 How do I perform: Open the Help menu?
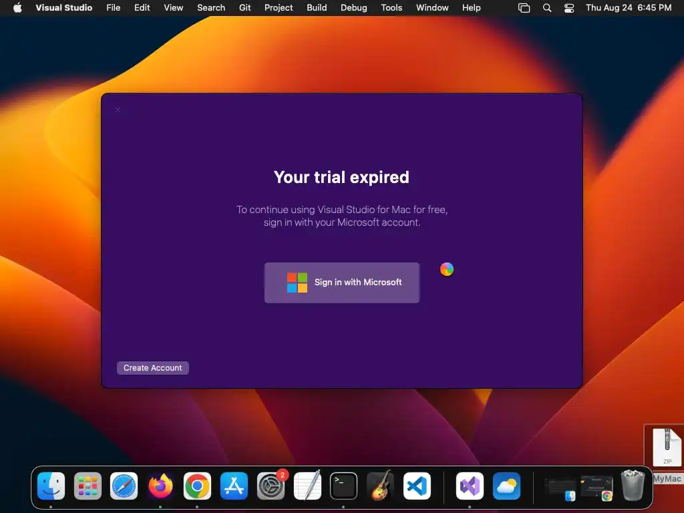point(471,7)
